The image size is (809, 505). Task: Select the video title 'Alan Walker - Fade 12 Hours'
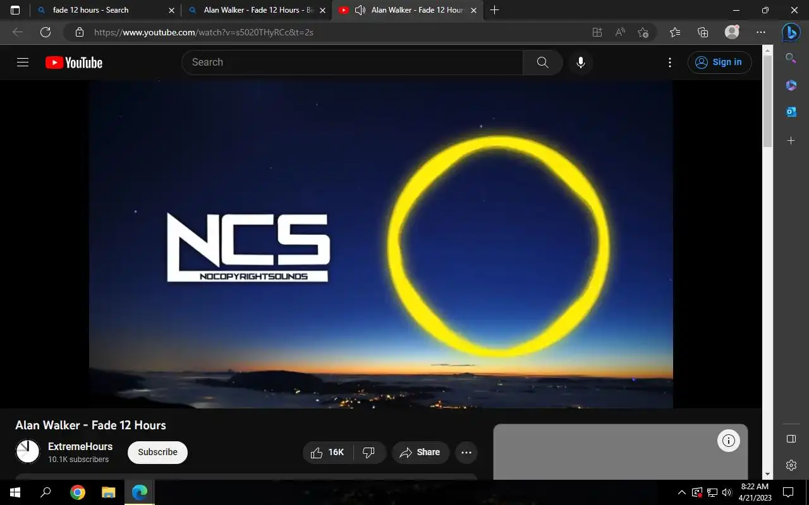pos(90,425)
